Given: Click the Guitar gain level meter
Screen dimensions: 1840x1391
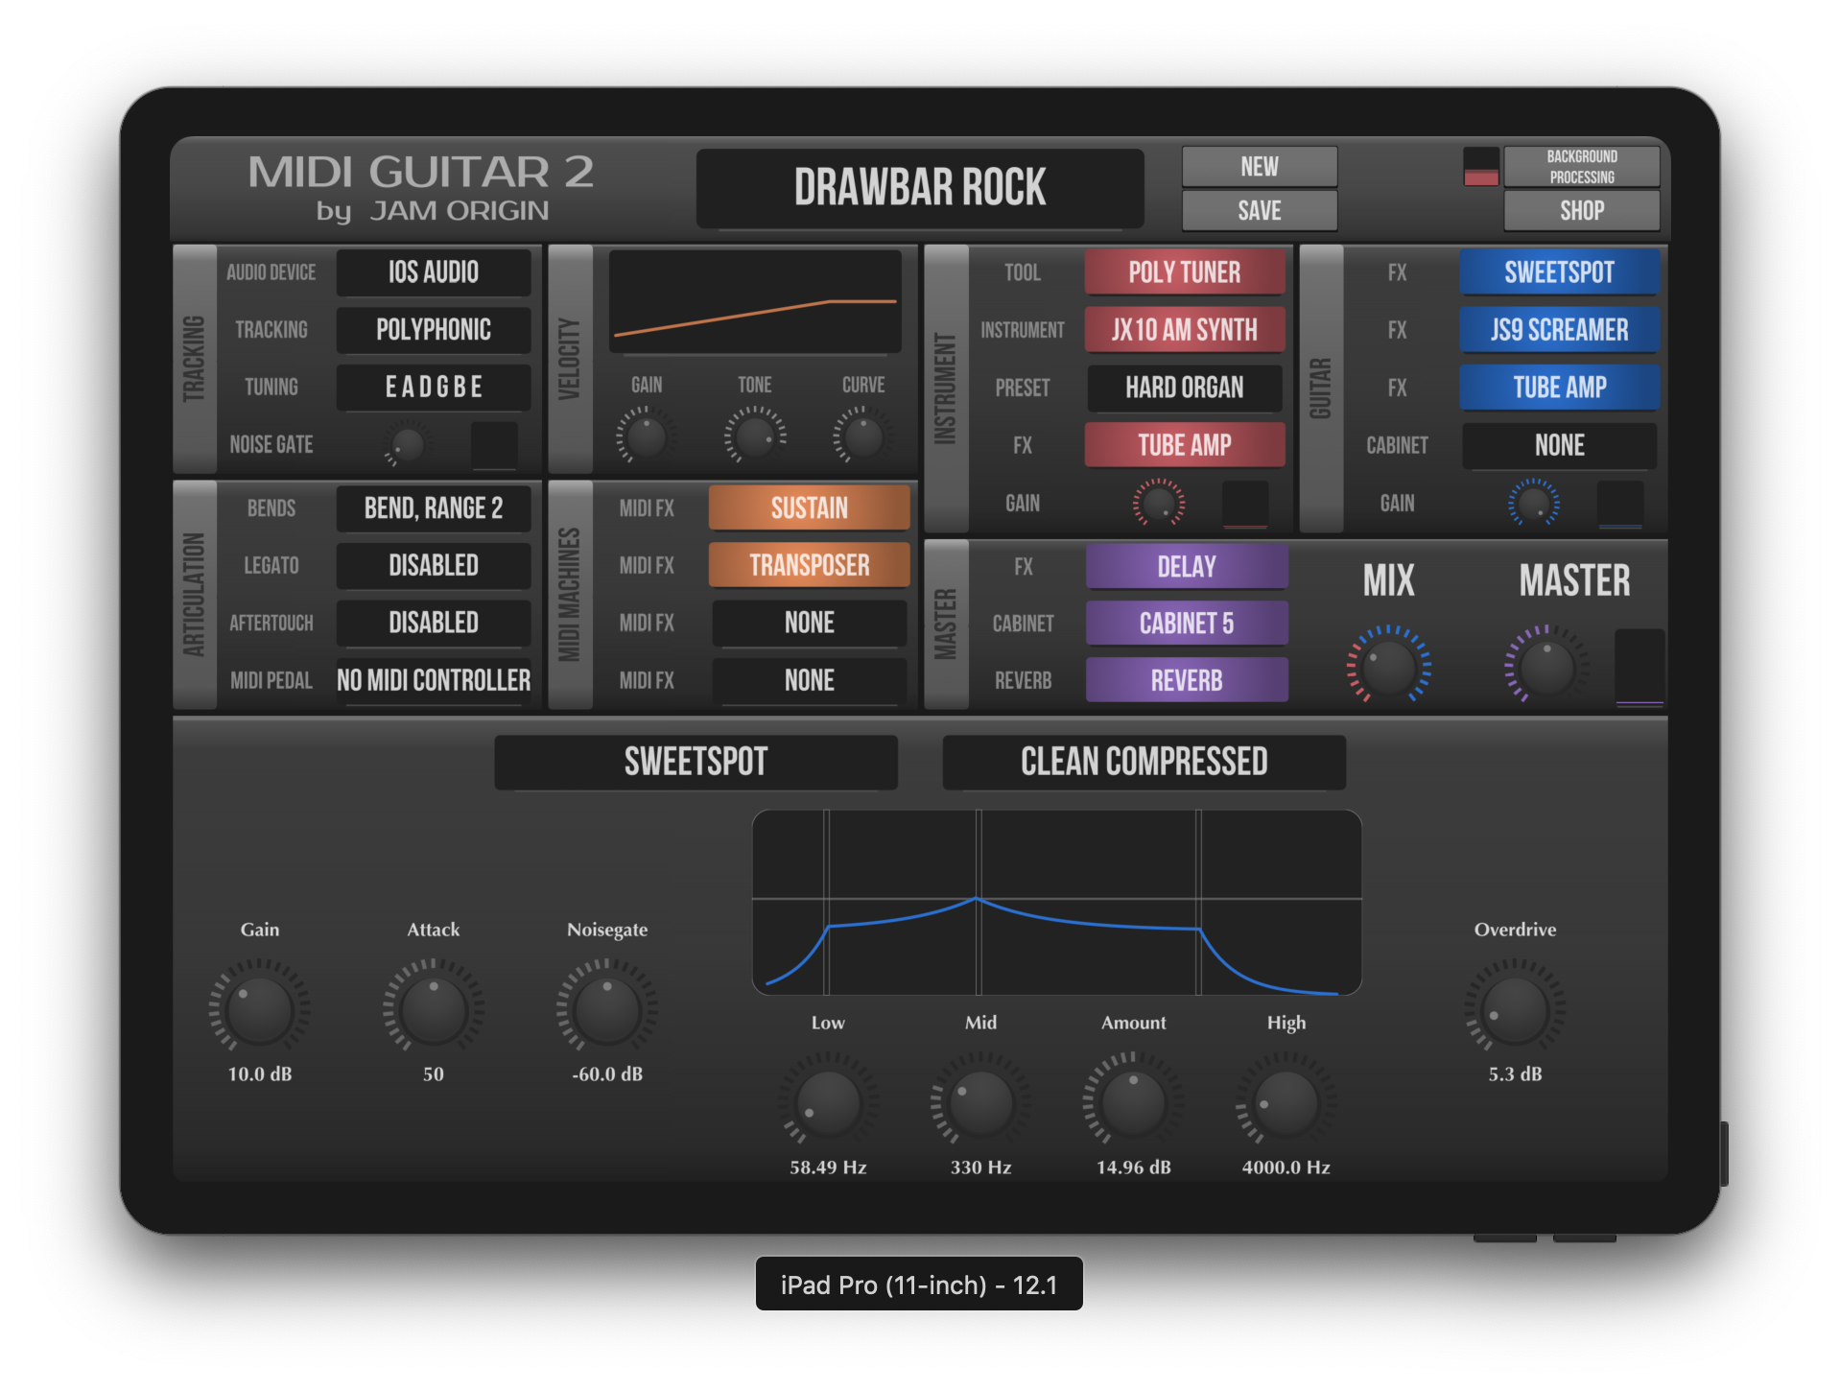Looking at the screenshot, I should (1620, 504).
